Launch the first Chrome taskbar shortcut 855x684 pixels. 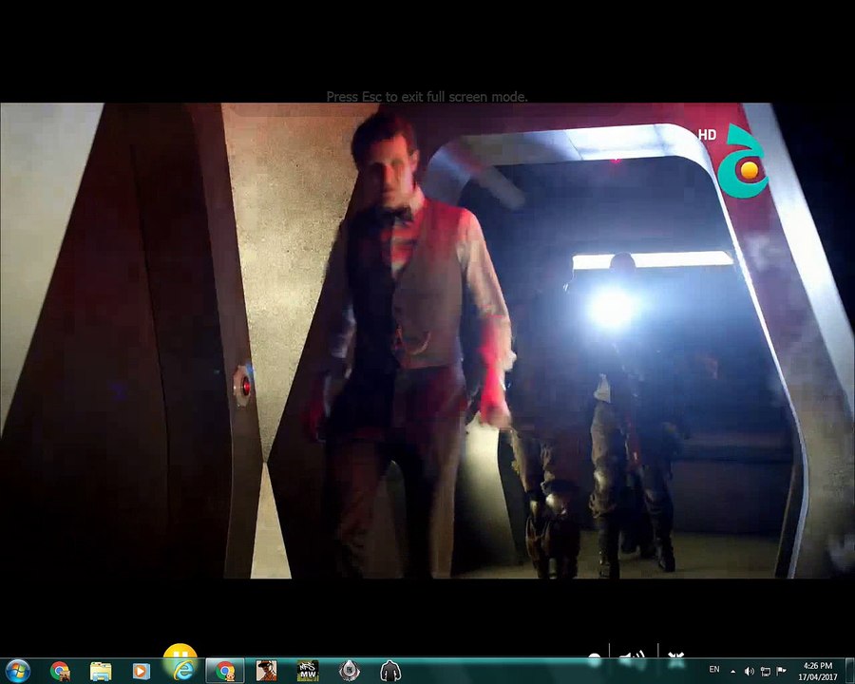click(60, 671)
